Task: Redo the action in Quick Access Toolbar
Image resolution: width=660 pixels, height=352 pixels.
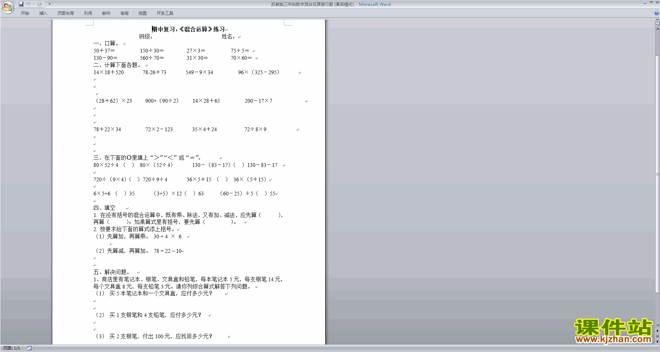Action: [x=40, y=4]
